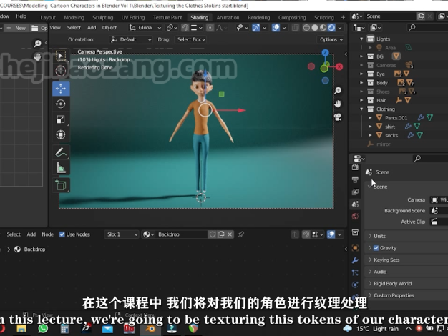The width and height of the screenshot is (448, 336).
Task: Toggle viewport overlays button
Action: (276, 28)
